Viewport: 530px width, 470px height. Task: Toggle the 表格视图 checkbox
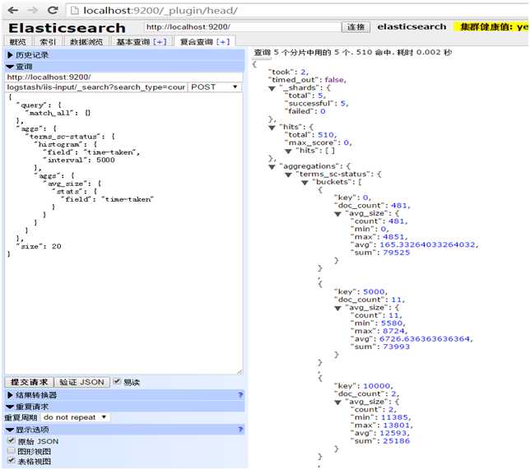pos(12,461)
